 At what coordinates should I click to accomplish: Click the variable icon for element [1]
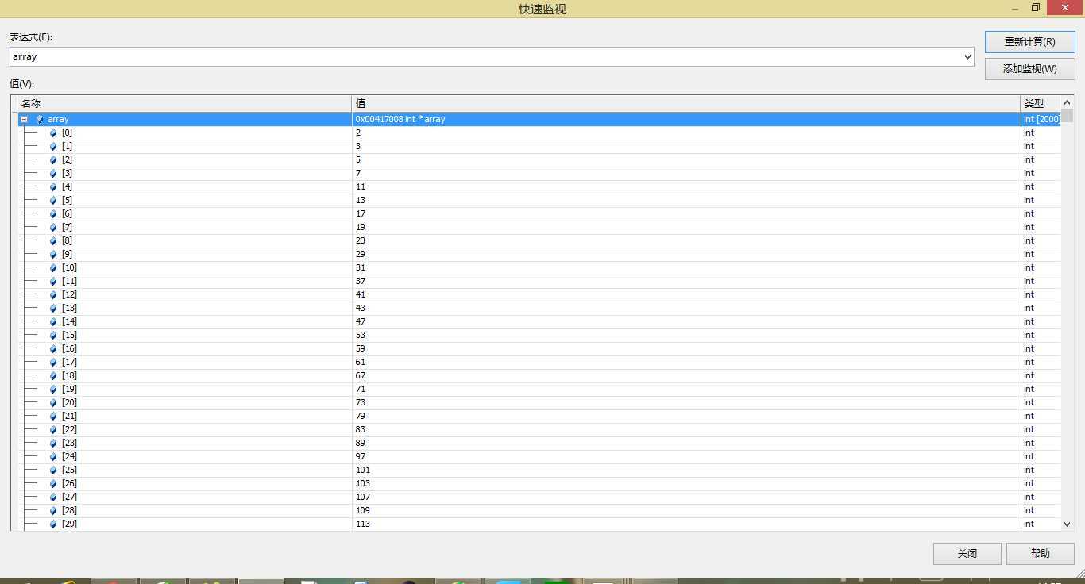pyautogui.click(x=54, y=146)
